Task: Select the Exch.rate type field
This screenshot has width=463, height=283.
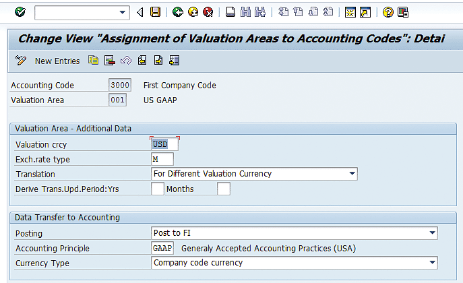Action: 162,159
